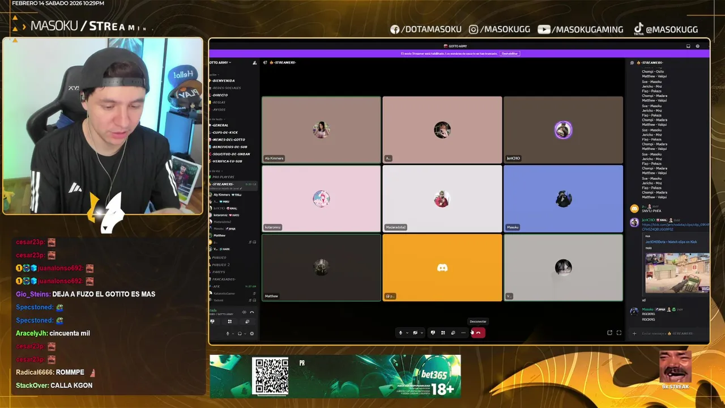Open kick.com clip link in chat
Image resolution: width=725 pixels, height=408 pixels.
click(x=675, y=227)
